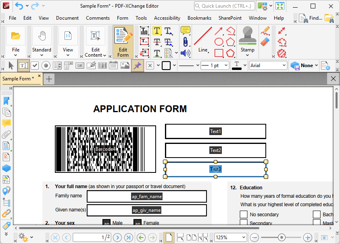The height and width of the screenshot is (244, 340).
Task: Click the zoom out minus button
Action: pos(254,238)
